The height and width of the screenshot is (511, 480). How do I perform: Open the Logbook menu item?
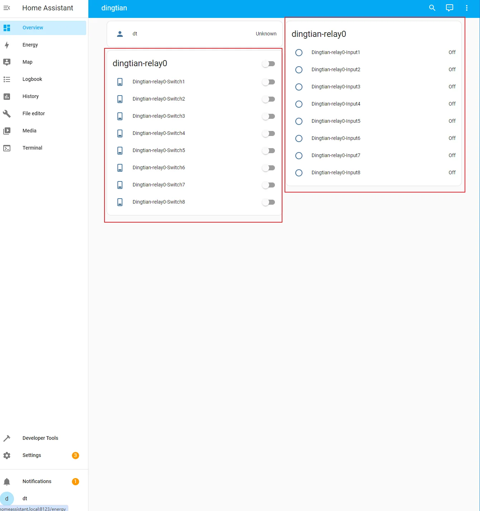pos(32,79)
